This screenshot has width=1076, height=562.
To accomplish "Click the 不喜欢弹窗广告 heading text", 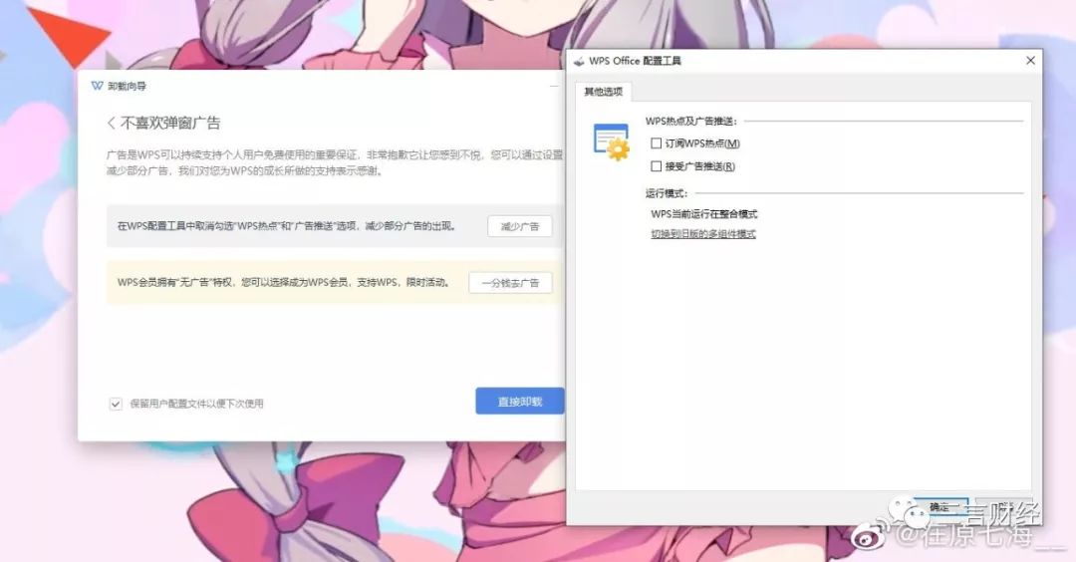I will (x=170, y=124).
